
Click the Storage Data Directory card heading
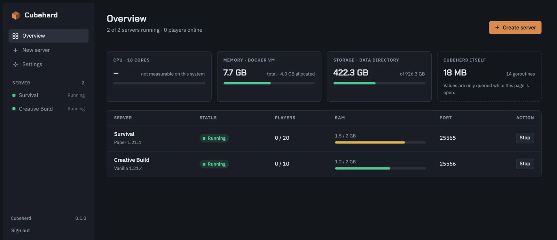366,60
